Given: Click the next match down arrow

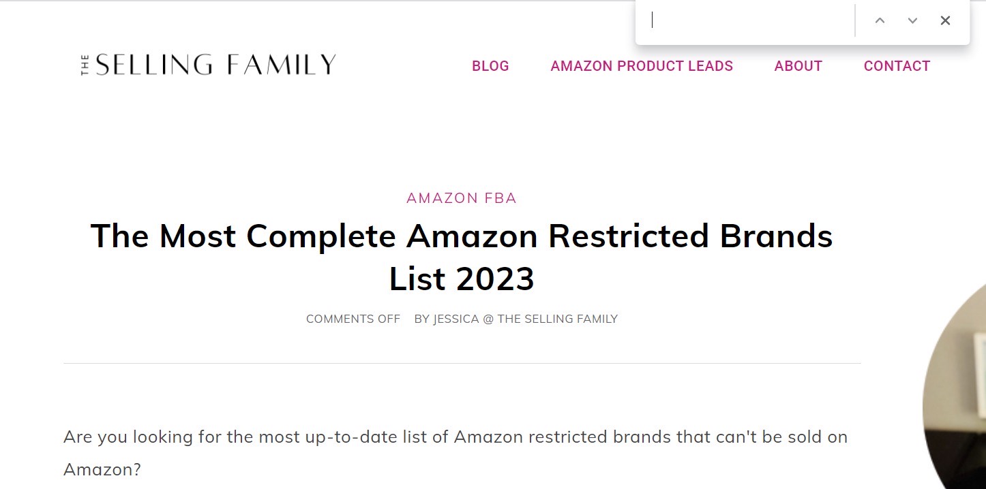Looking at the screenshot, I should click(912, 20).
